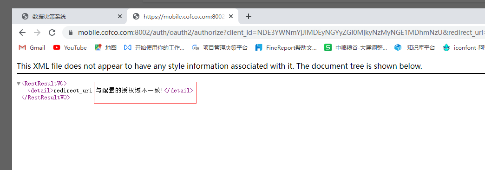Image resolution: width=485 pixels, height=170 pixels.
Task: Click the XML style information notice
Action: pos(219,66)
